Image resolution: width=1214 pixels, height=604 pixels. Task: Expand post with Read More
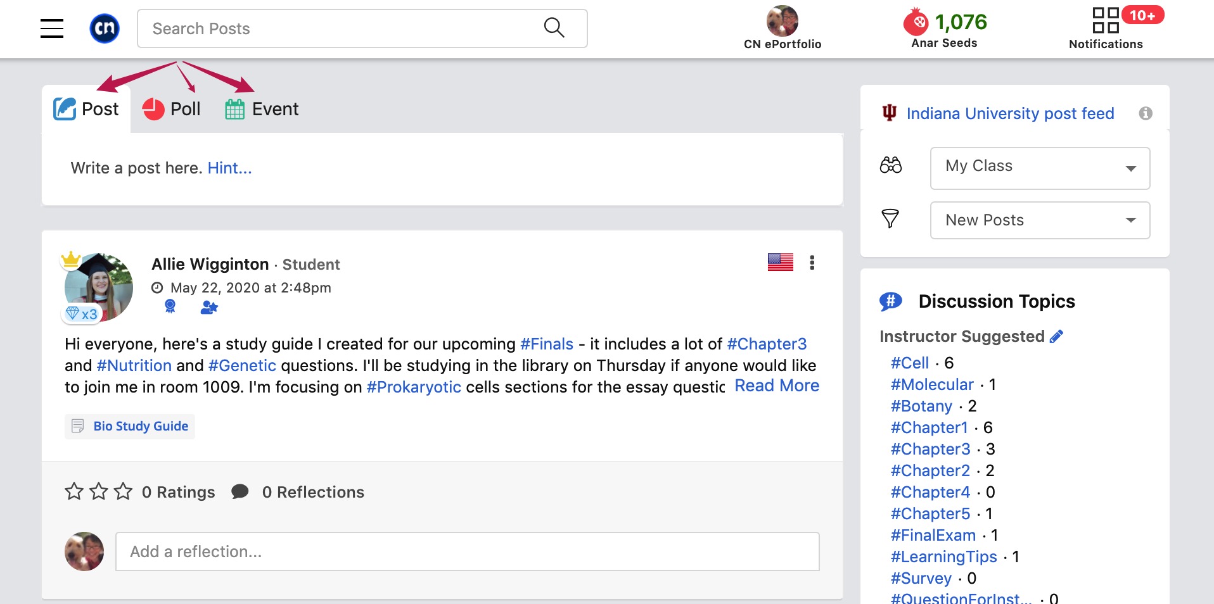point(777,386)
